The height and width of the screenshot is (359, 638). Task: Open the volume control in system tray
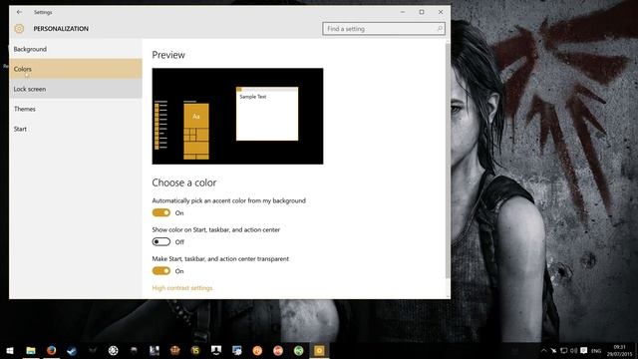574,350
